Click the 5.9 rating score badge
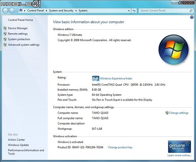The height and width of the screenshot is (162, 196). [96, 78]
